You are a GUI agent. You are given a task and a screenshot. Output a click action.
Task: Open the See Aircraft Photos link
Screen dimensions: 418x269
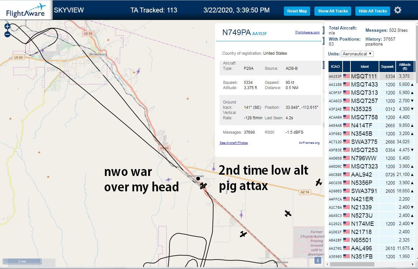click(233, 143)
